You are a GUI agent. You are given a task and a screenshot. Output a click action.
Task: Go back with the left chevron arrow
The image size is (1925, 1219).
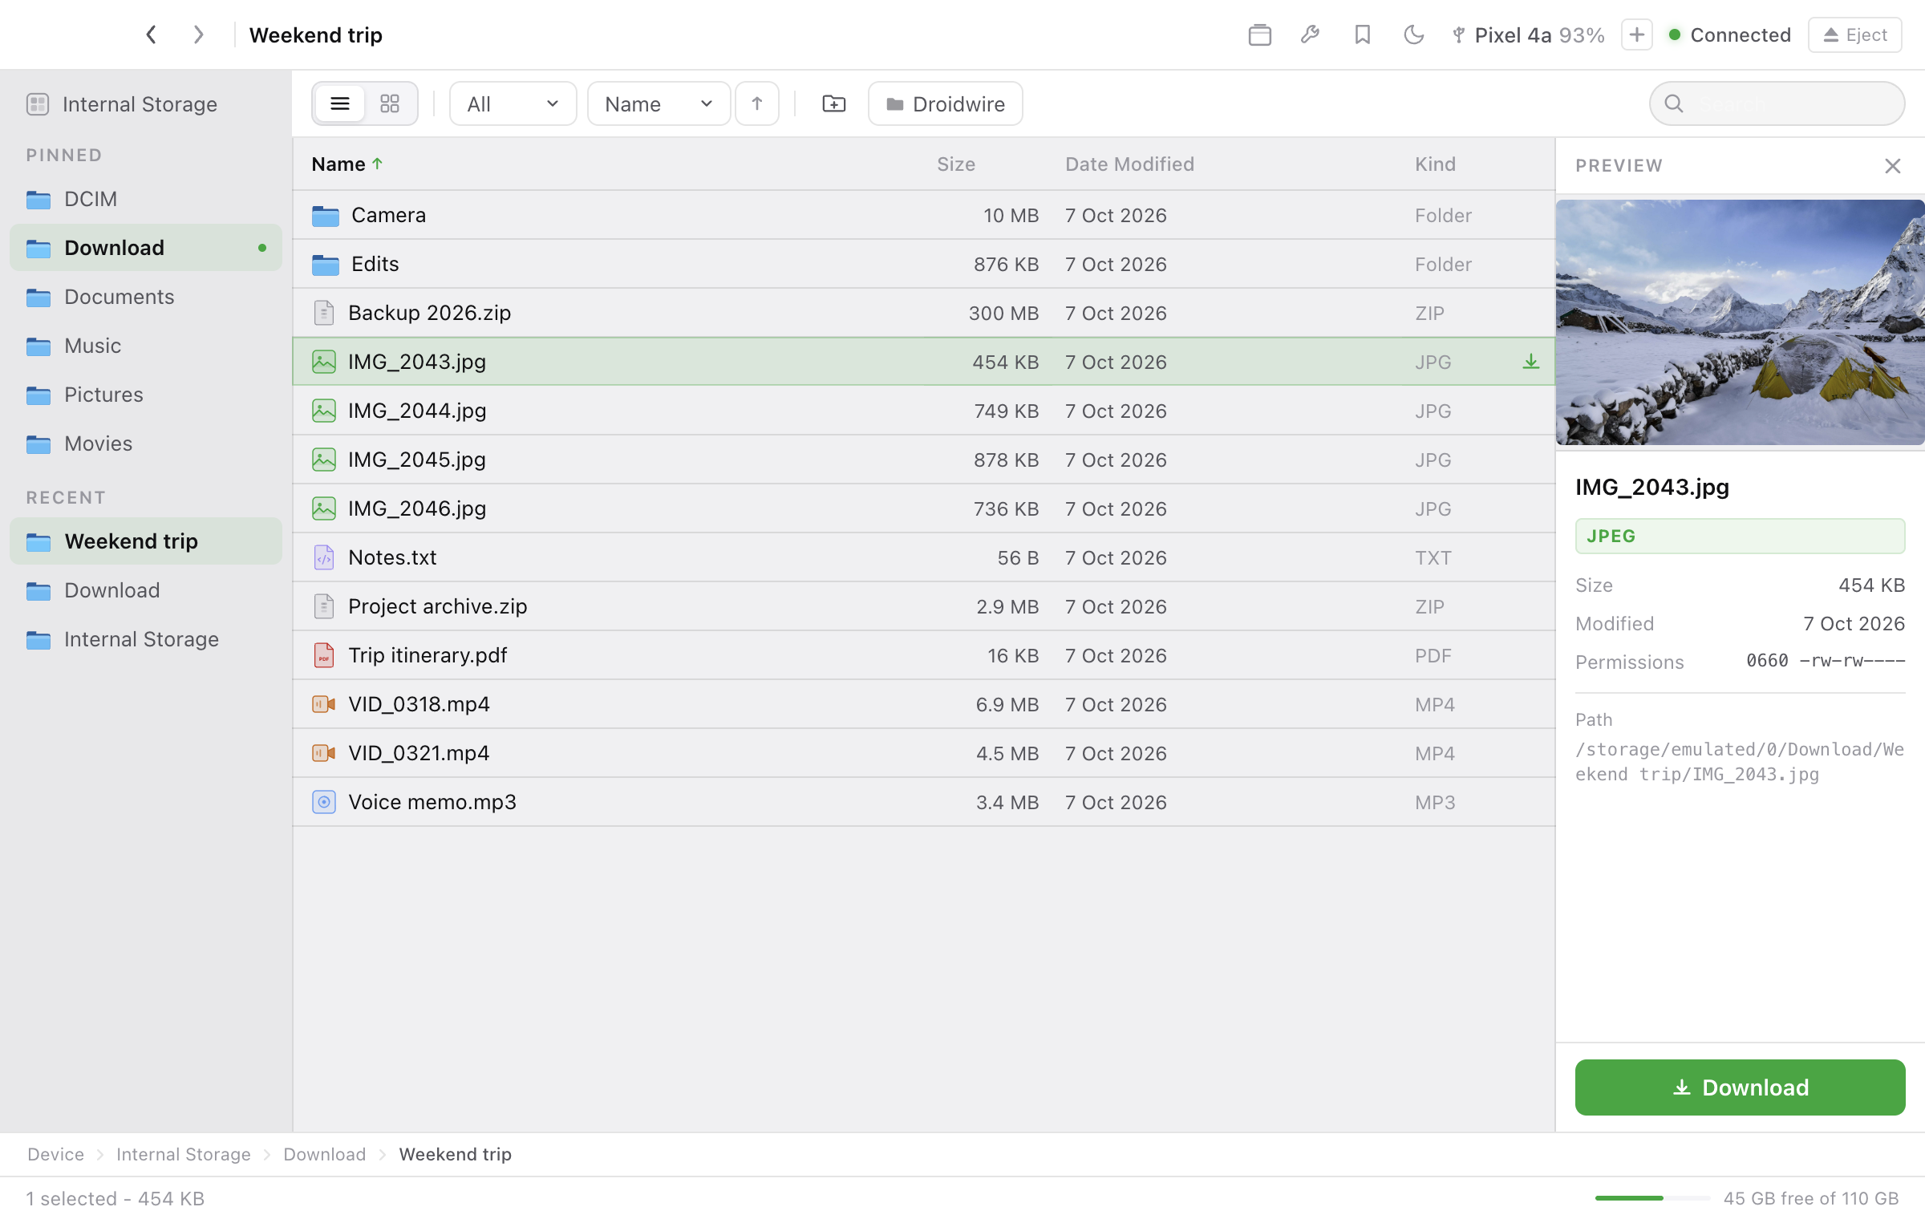[x=151, y=34]
